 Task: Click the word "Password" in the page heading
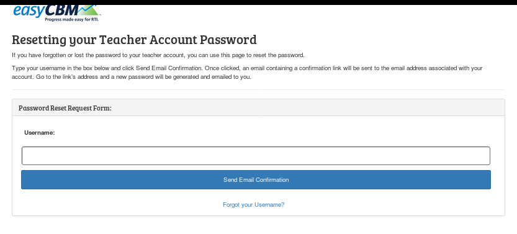coord(228,40)
